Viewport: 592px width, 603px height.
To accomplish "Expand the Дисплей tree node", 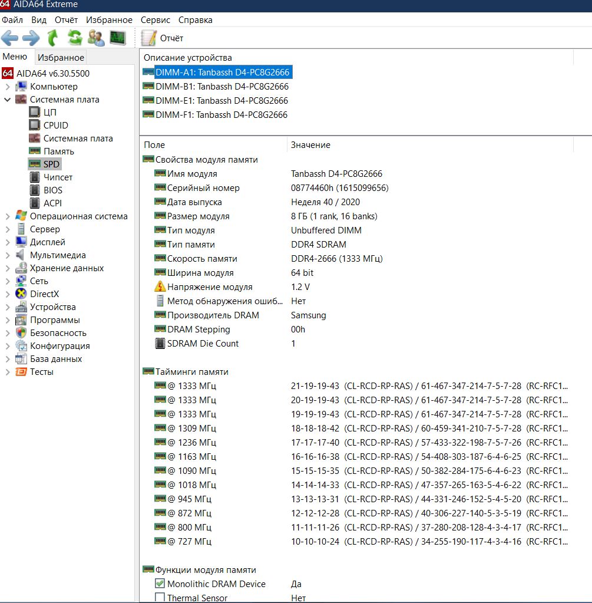I will pos(7,242).
